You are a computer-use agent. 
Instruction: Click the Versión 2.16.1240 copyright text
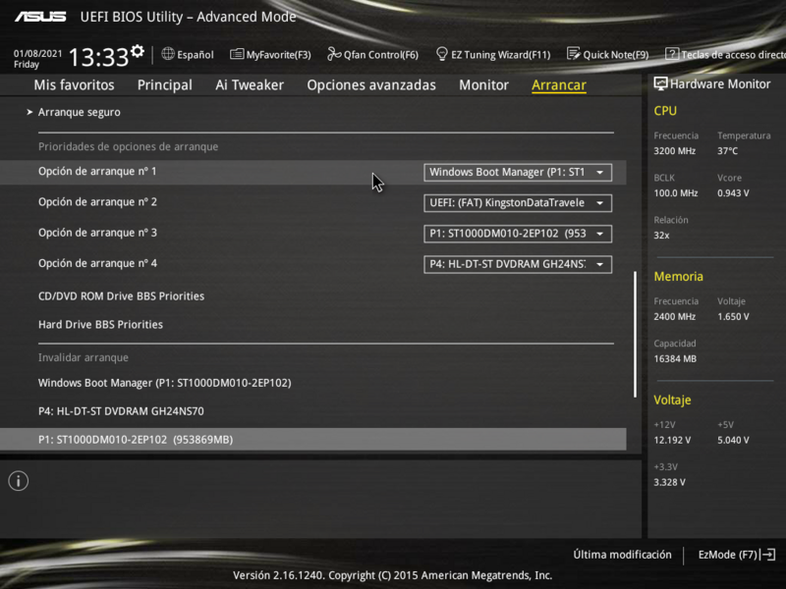coord(392,575)
